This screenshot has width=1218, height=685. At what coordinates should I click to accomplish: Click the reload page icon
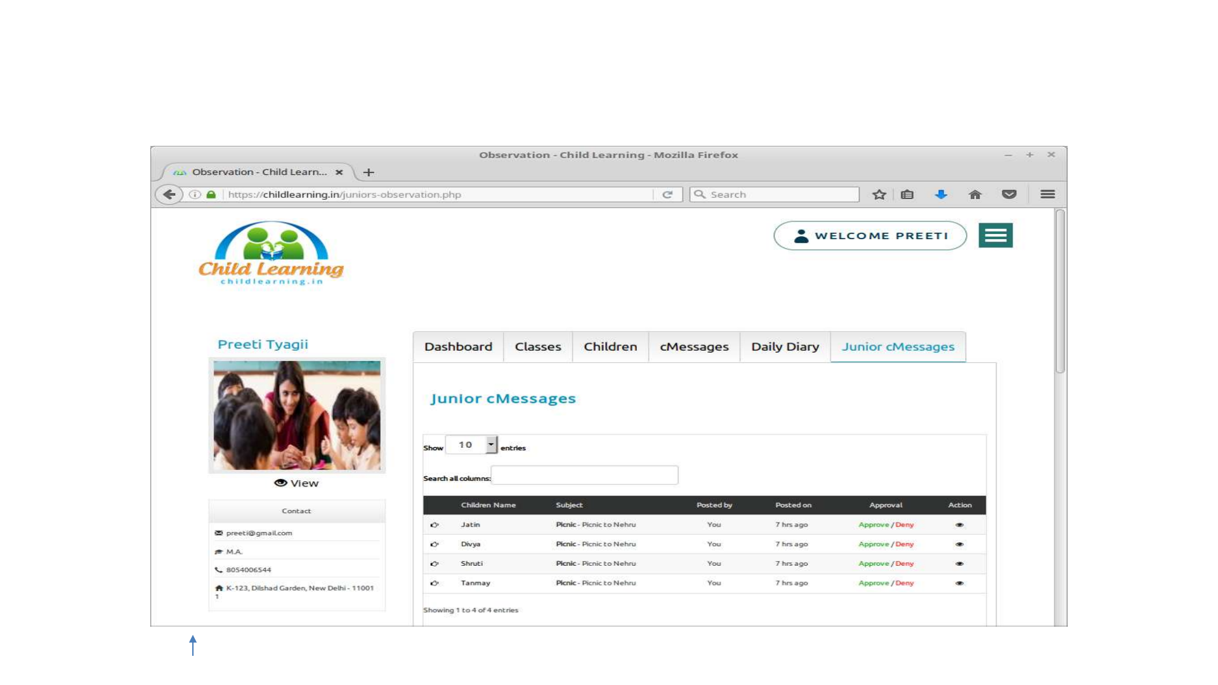pos(667,195)
